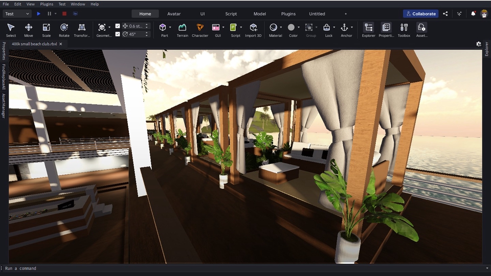Disable the 45° rotation snap checkbox
Viewport: 491px width, 276px height.
tap(118, 34)
